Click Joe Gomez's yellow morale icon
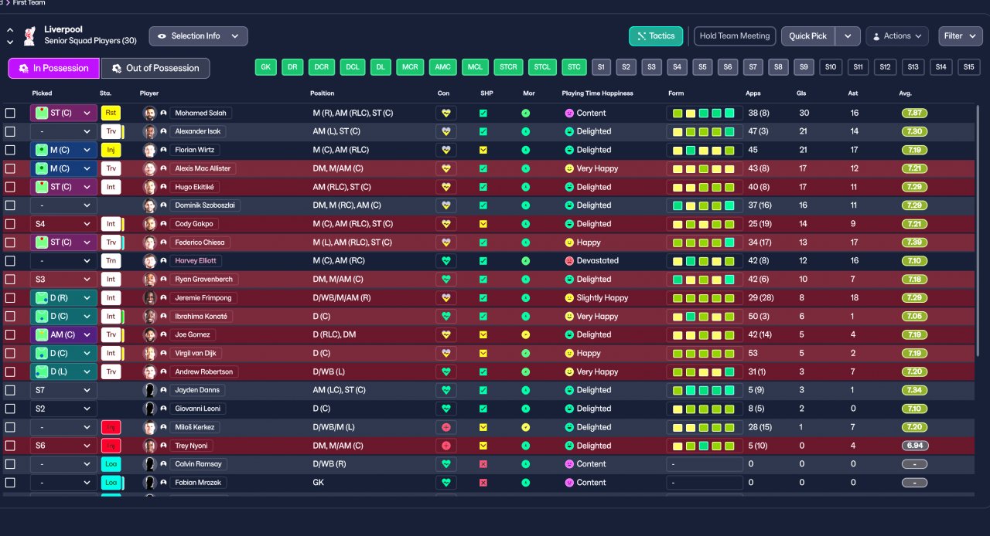Viewport: 990px width, 536px height. pyautogui.click(x=526, y=334)
